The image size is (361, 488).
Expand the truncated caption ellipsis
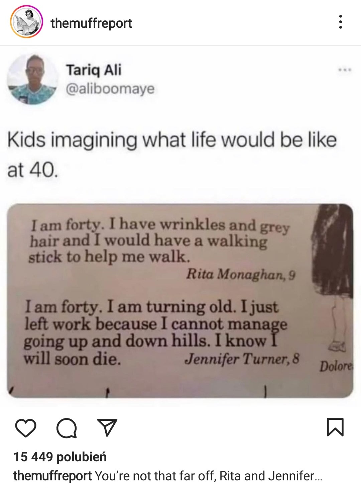(x=318, y=476)
